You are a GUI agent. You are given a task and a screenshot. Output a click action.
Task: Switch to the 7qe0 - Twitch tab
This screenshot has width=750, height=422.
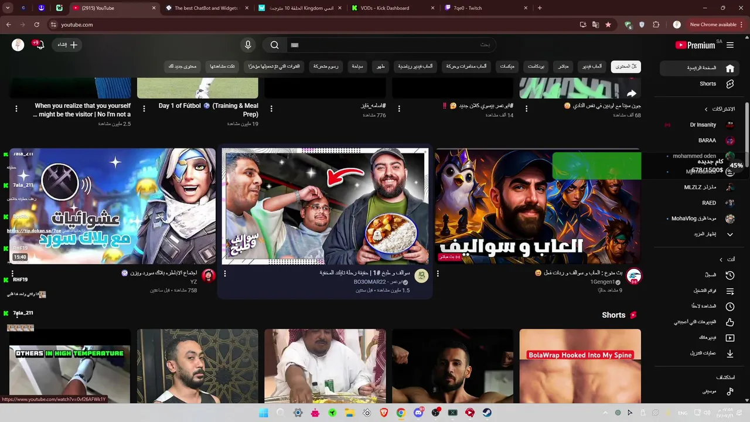486,8
